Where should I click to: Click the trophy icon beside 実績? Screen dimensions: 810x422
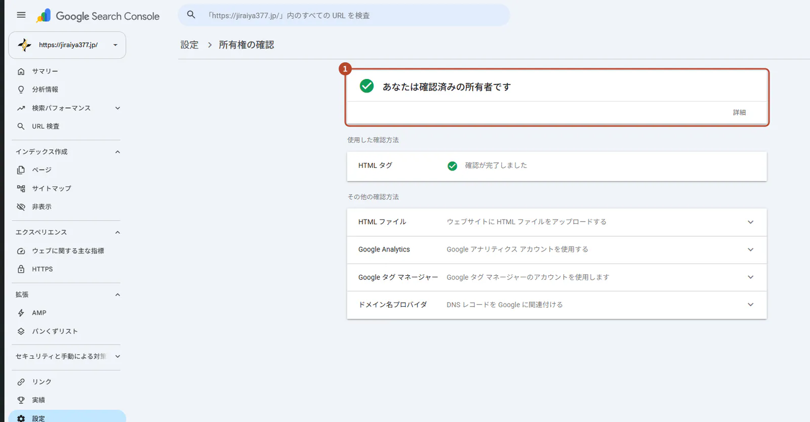point(21,400)
